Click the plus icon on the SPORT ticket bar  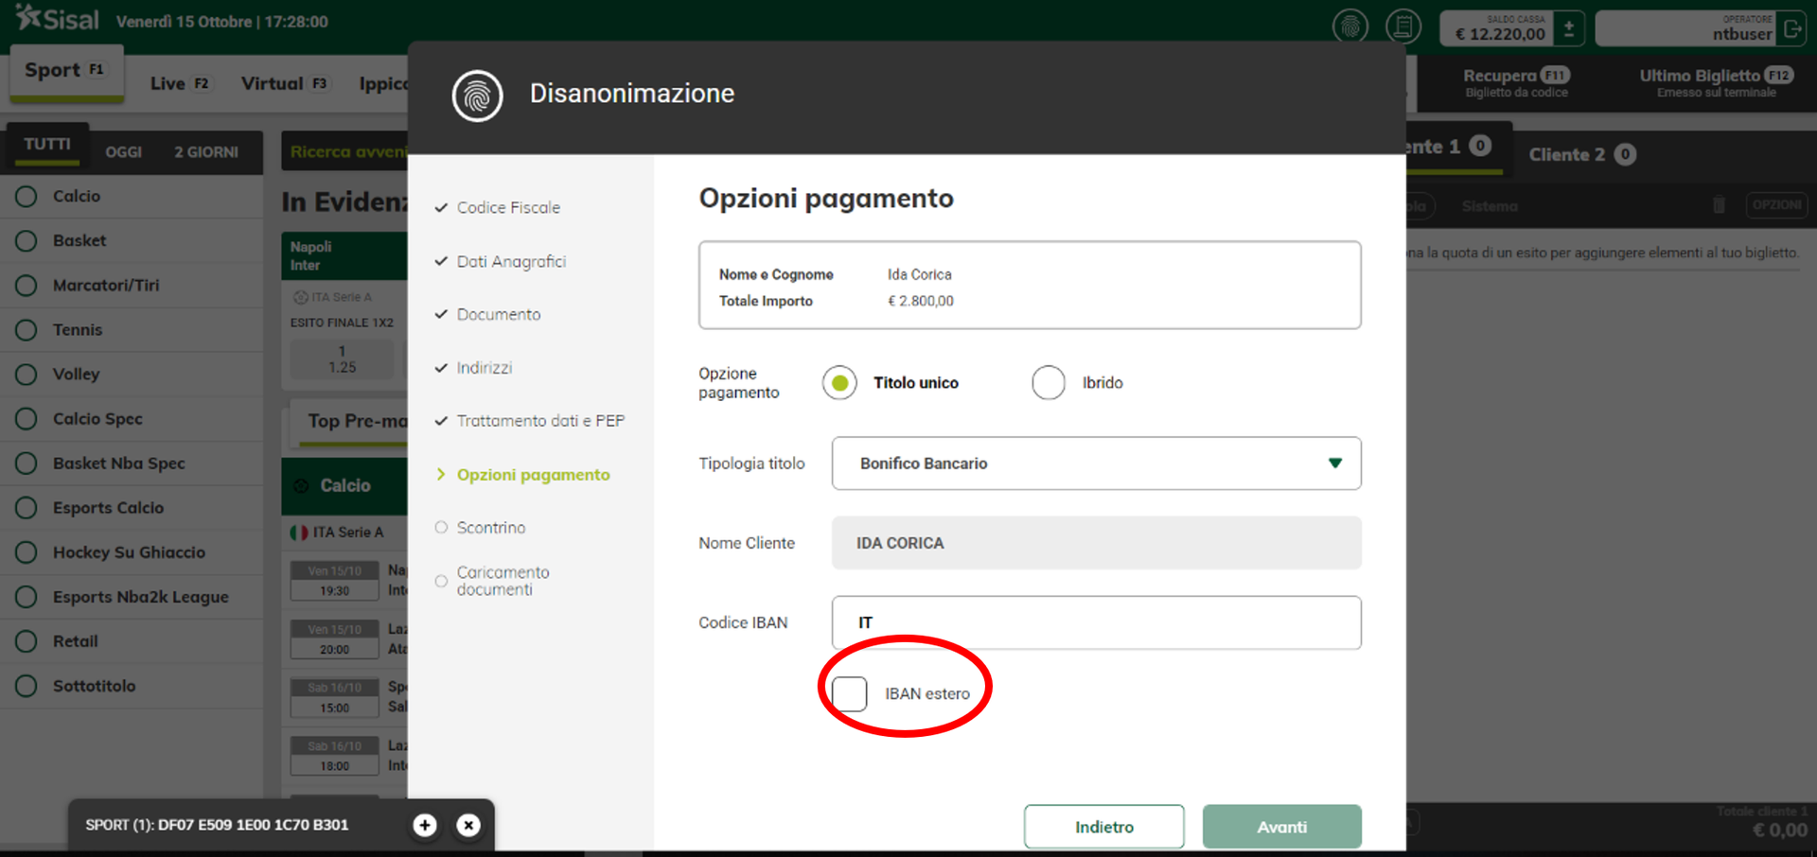click(x=425, y=825)
